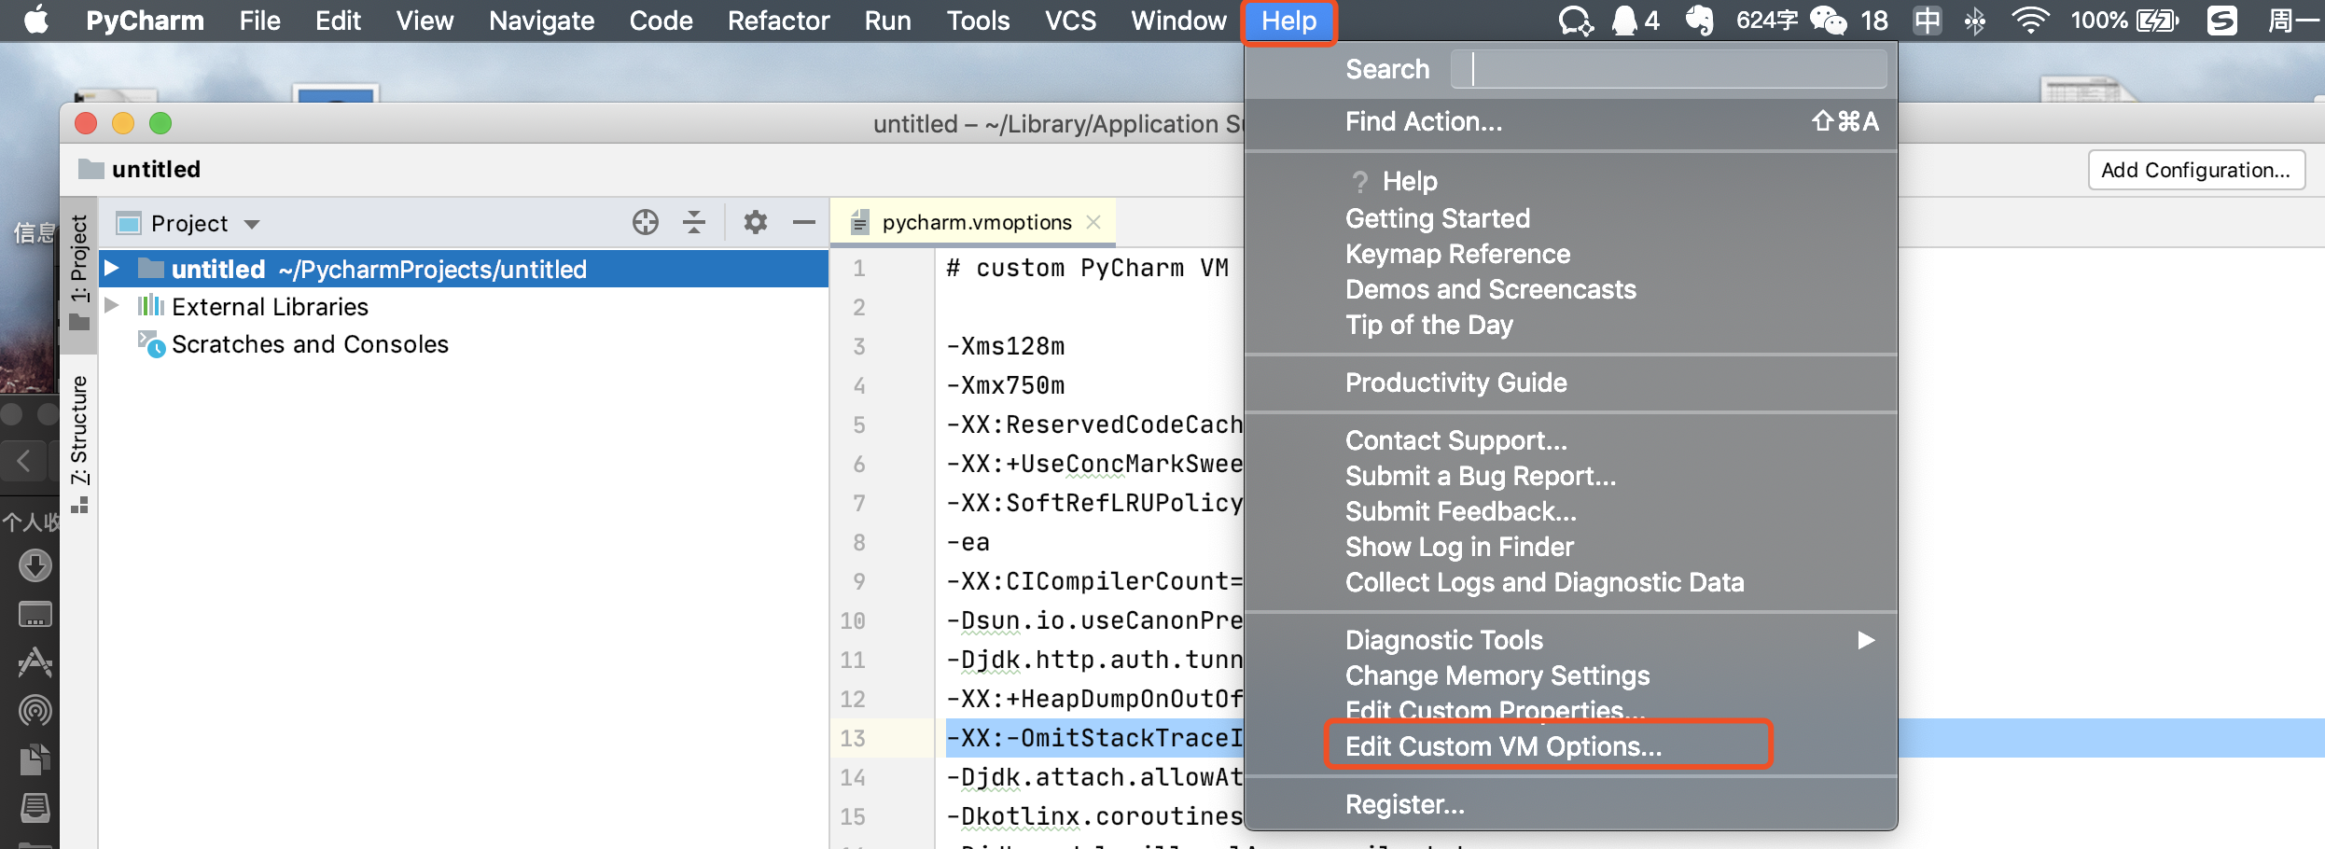Click the App Store icon in the left sidebar
Image resolution: width=2325 pixels, height=849 pixels.
point(35,662)
